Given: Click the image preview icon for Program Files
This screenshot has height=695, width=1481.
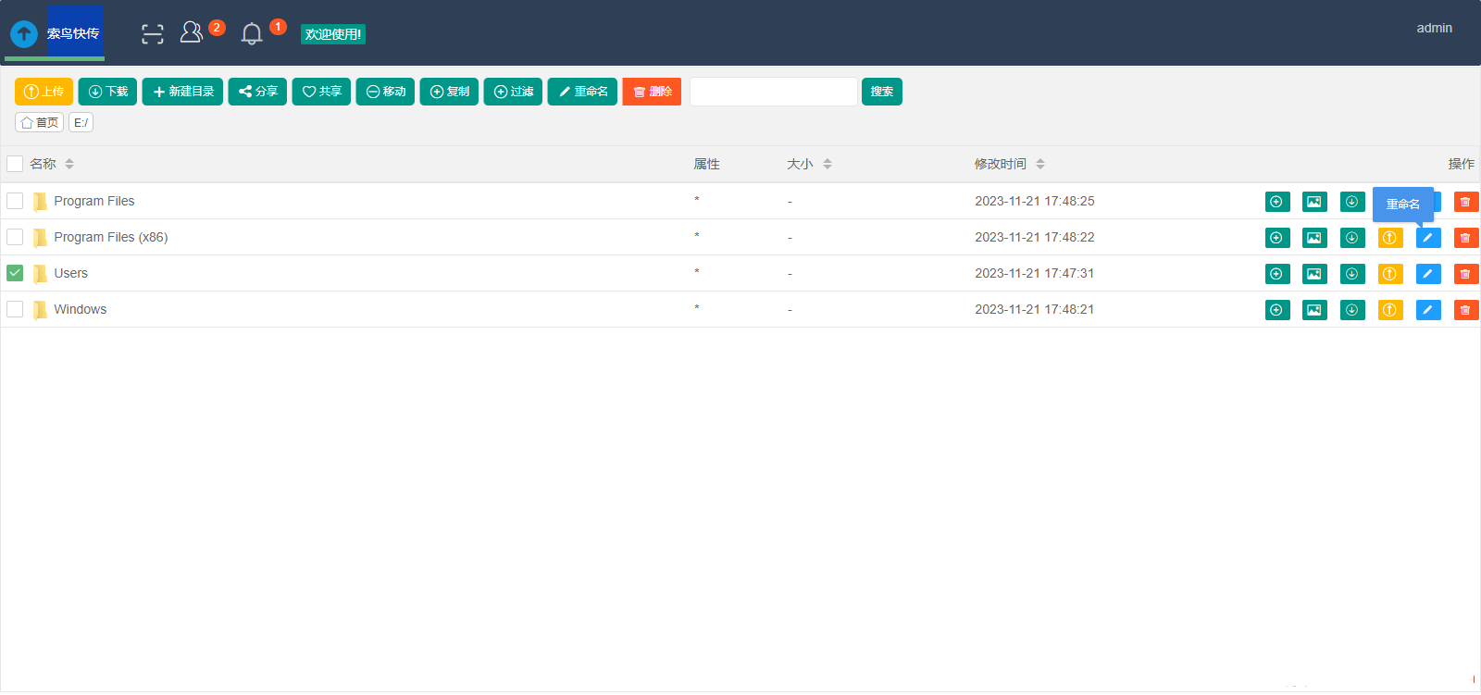Looking at the screenshot, I should tap(1314, 202).
